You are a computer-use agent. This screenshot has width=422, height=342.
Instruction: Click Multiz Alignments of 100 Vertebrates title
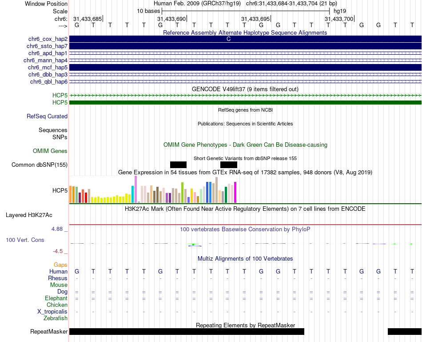(x=245, y=259)
